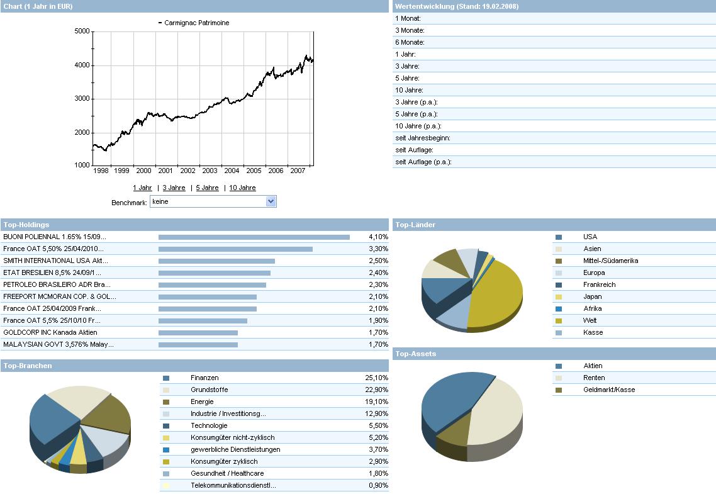
Task: Click the Frankreich legend color swatch
Action: pos(559,285)
